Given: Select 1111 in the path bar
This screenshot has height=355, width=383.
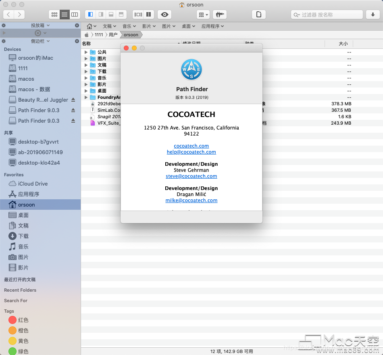Looking at the screenshot, I should [99, 35].
